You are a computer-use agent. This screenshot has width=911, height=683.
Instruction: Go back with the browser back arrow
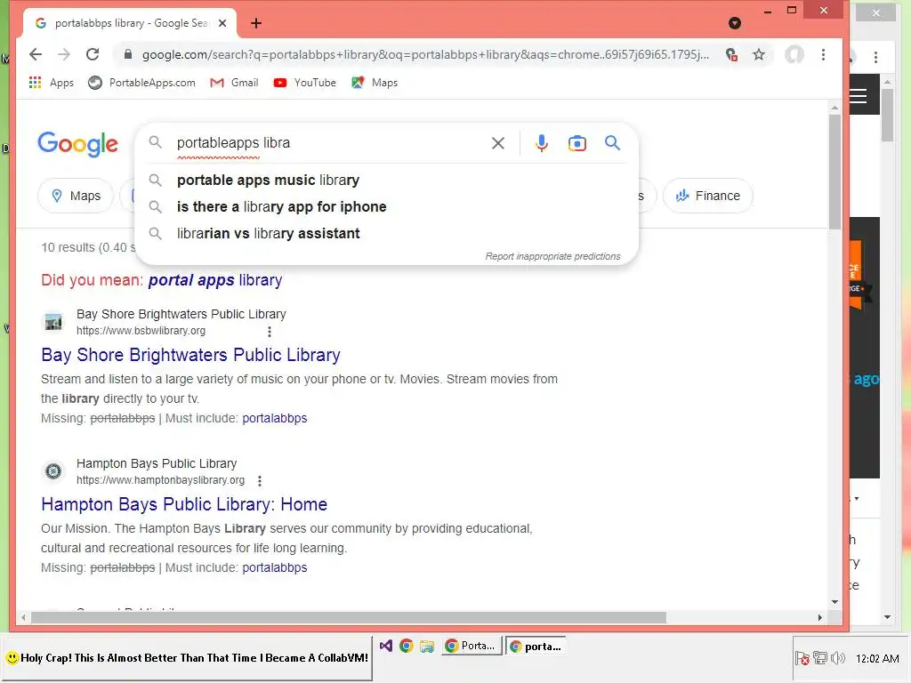point(36,54)
